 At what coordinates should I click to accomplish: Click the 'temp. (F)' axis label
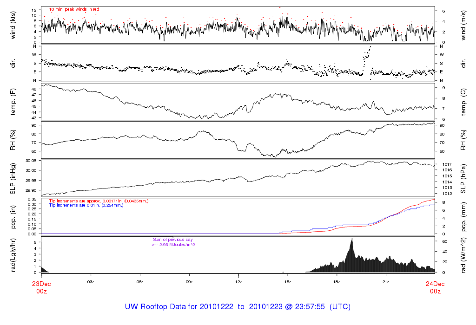click(x=13, y=102)
